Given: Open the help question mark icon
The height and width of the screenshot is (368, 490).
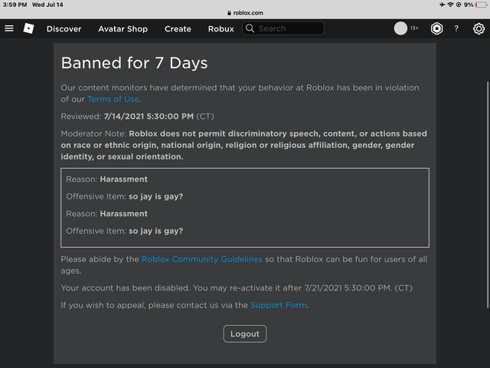Looking at the screenshot, I should 456,28.
